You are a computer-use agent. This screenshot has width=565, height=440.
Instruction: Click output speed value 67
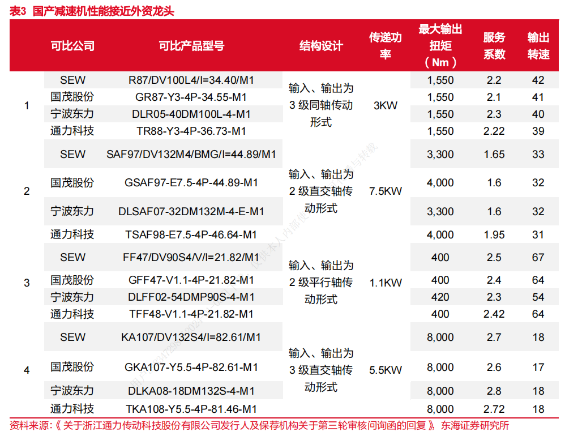pos(538,258)
